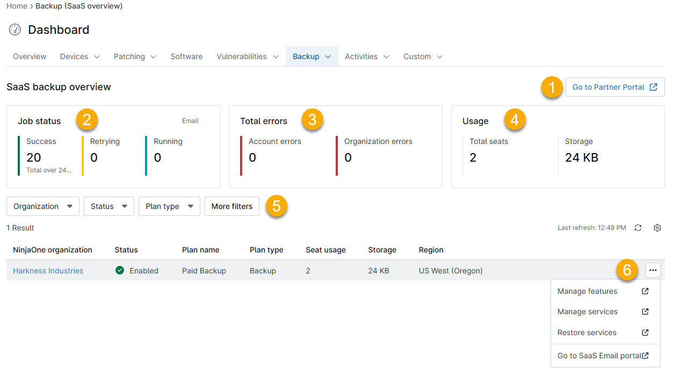Go to Home in the breadcrumb
Image resolution: width=674 pixels, height=376 pixels.
(x=17, y=6)
